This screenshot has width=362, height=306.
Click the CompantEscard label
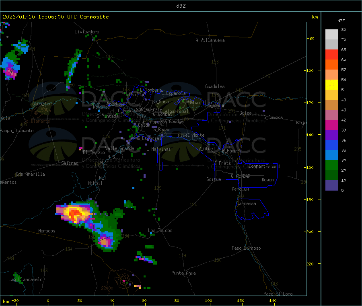(x=265, y=166)
